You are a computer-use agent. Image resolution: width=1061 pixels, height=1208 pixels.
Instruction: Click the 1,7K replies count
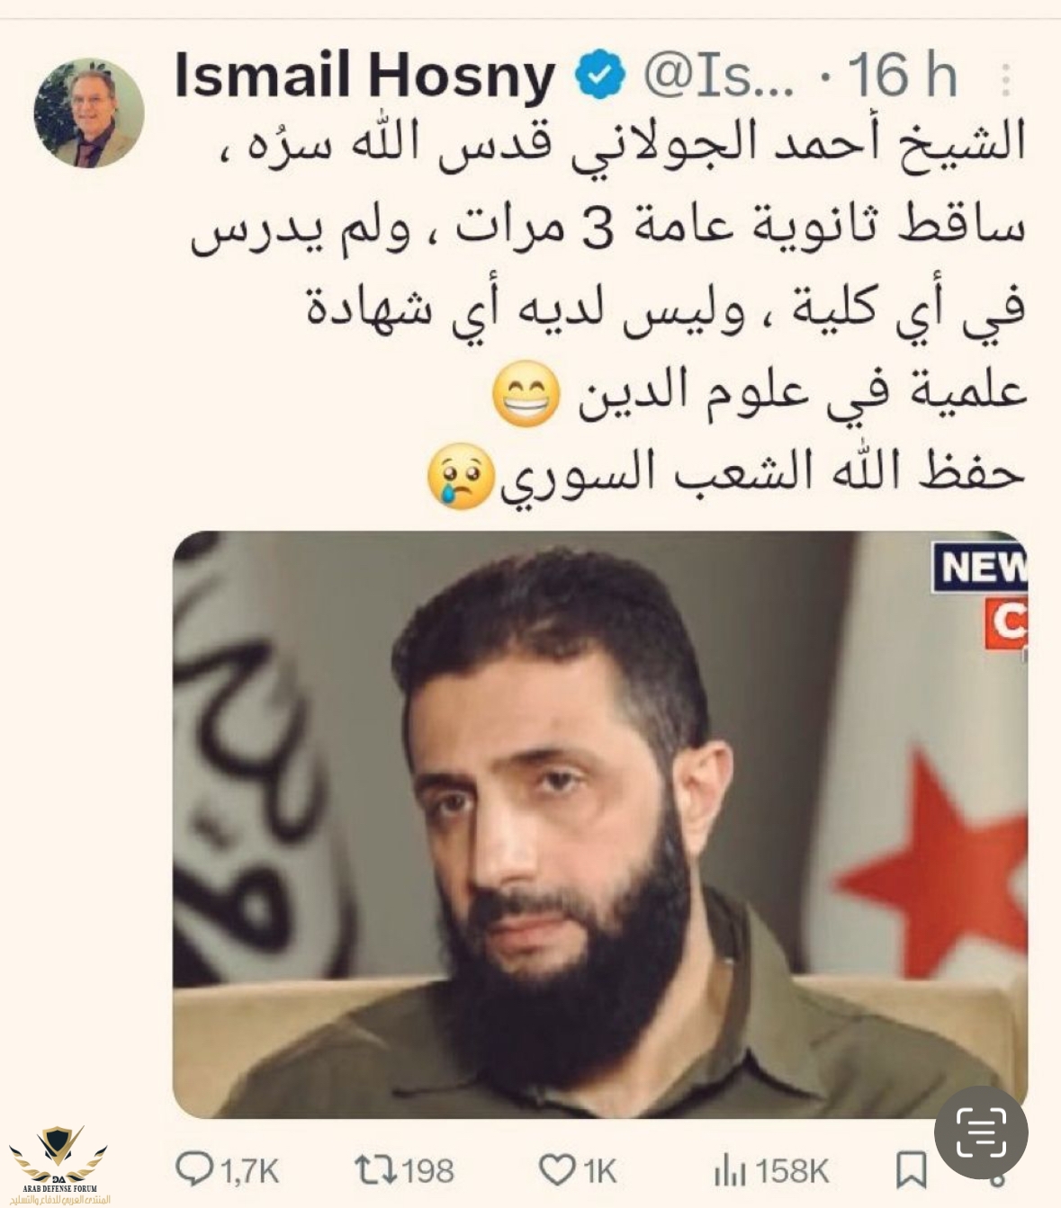pos(249,1171)
